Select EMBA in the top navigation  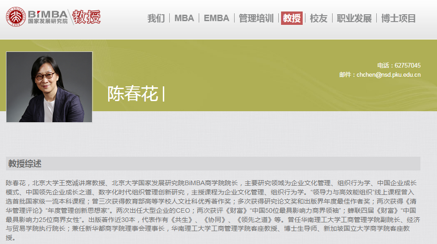tap(216, 18)
